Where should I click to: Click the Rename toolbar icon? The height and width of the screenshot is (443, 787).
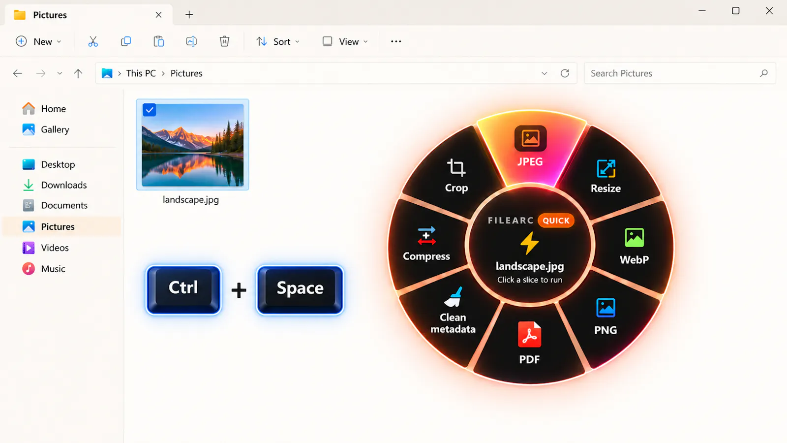pyautogui.click(x=191, y=41)
